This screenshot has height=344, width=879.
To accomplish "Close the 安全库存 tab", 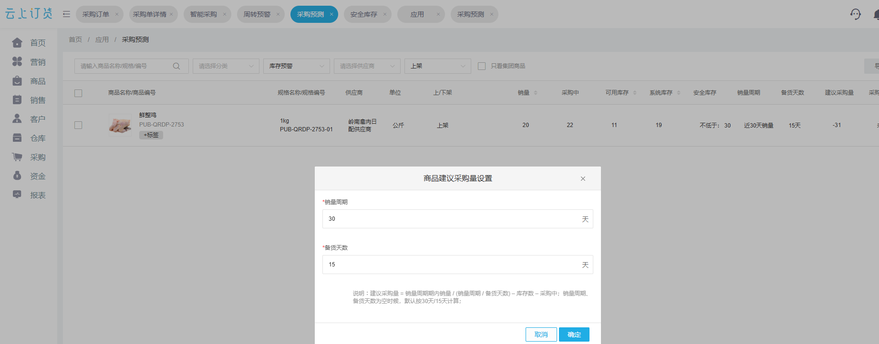I will 385,14.
